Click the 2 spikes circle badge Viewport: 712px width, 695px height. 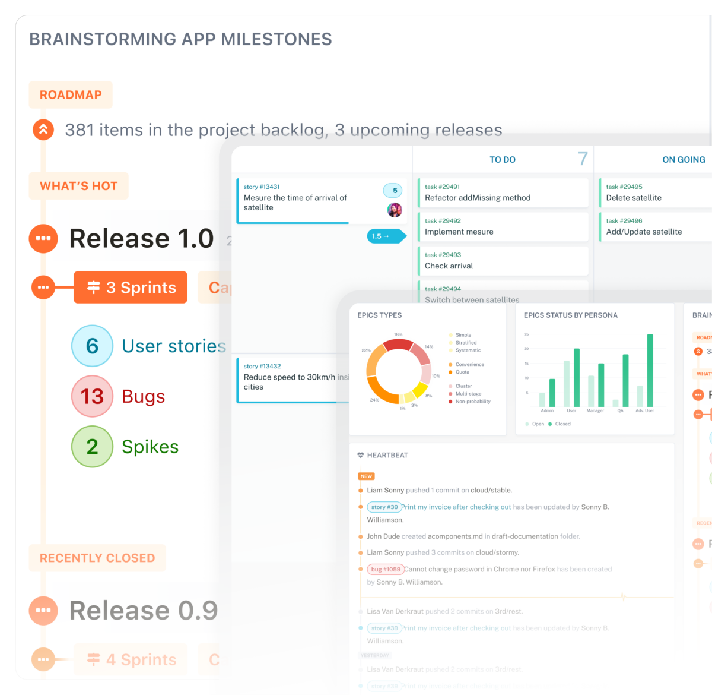point(92,447)
